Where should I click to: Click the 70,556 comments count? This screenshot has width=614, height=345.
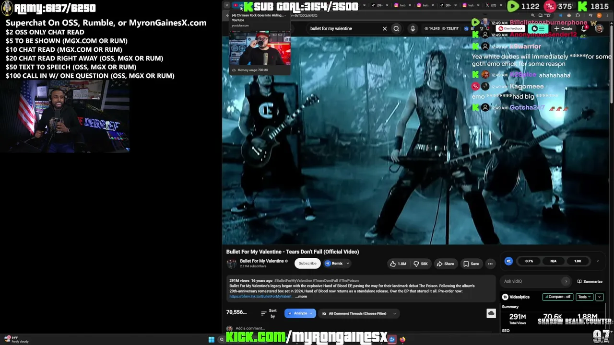236,312
